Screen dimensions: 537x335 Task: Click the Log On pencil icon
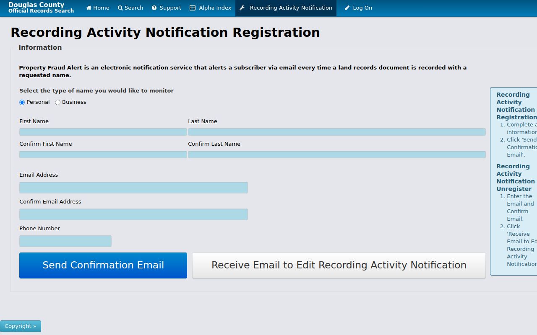(347, 8)
